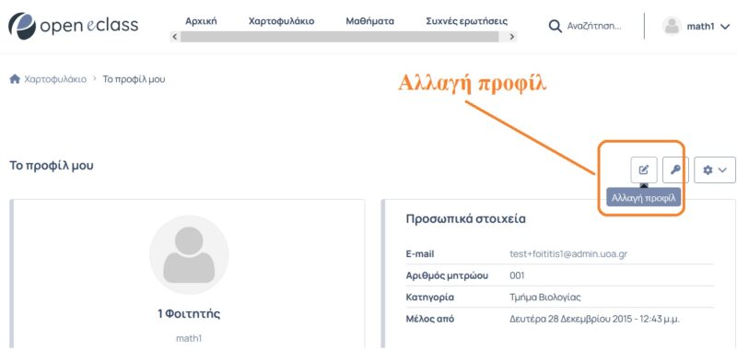Click the change password key icon button
Viewport: 737px width, 350px height.
675,170
